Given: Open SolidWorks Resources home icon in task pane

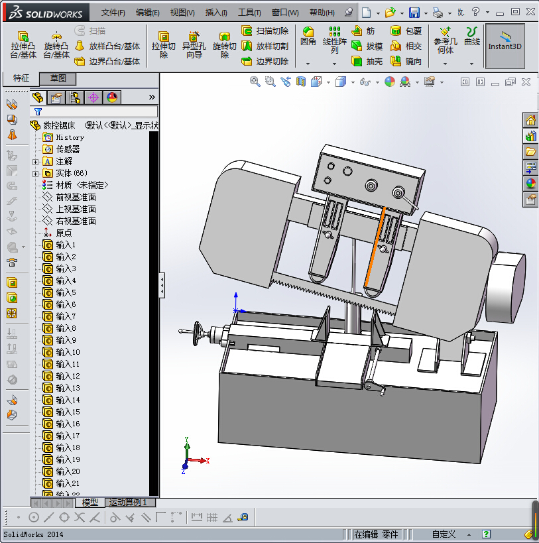Looking at the screenshot, I should pyautogui.click(x=530, y=121).
